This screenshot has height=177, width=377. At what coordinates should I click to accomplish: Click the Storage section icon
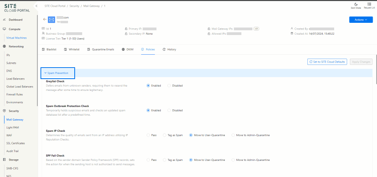point(4,160)
